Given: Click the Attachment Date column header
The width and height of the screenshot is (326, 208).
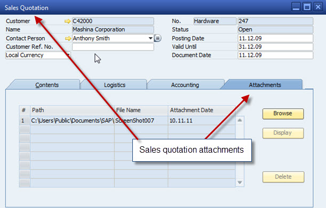Looking at the screenshot, I should click(x=202, y=110).
